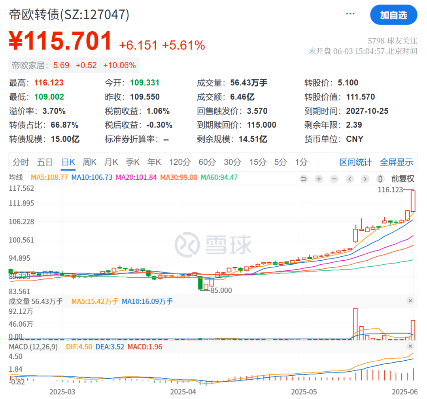Select the 日K daily candlestick tab
The width and height of the screenshot is (427, 399).
click(68, 162)
